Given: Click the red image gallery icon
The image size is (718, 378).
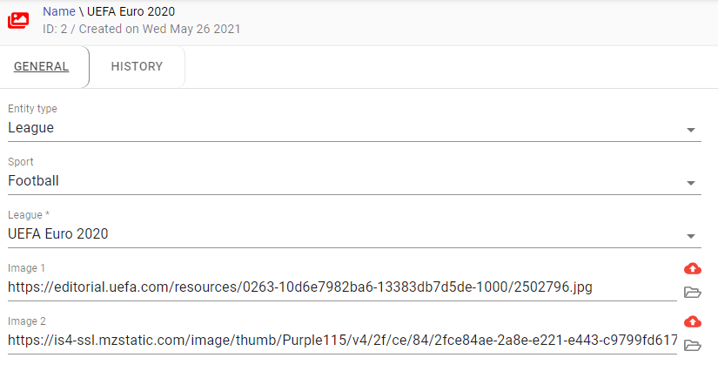Looking at the screenshot, I should pos(18,19).
